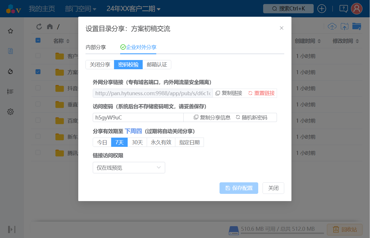Click the refresh icon beside home
The image size is (370, 238).
(39, 27)
